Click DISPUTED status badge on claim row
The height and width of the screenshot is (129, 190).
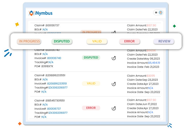pos(91,58)
